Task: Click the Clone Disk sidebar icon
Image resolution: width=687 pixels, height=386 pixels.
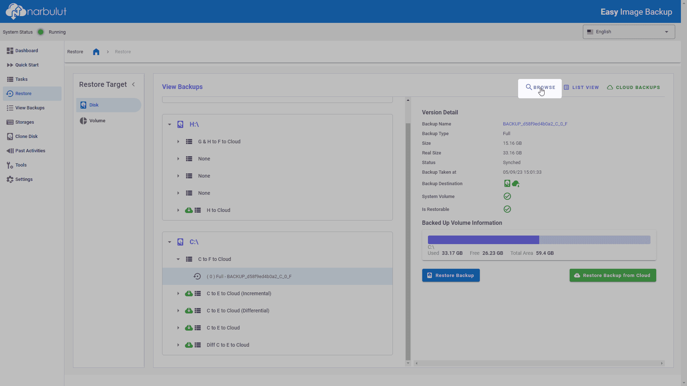Action: tap(10, 137)
